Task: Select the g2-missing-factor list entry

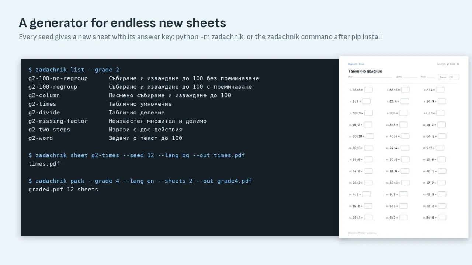Action: 117,121
